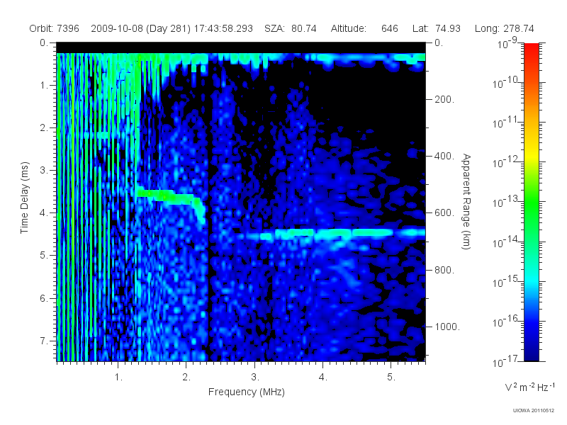The width and height of the screenshot is (567, 425).
Task: Click the '200.' apparent range tick label
Action: point(444,99)
